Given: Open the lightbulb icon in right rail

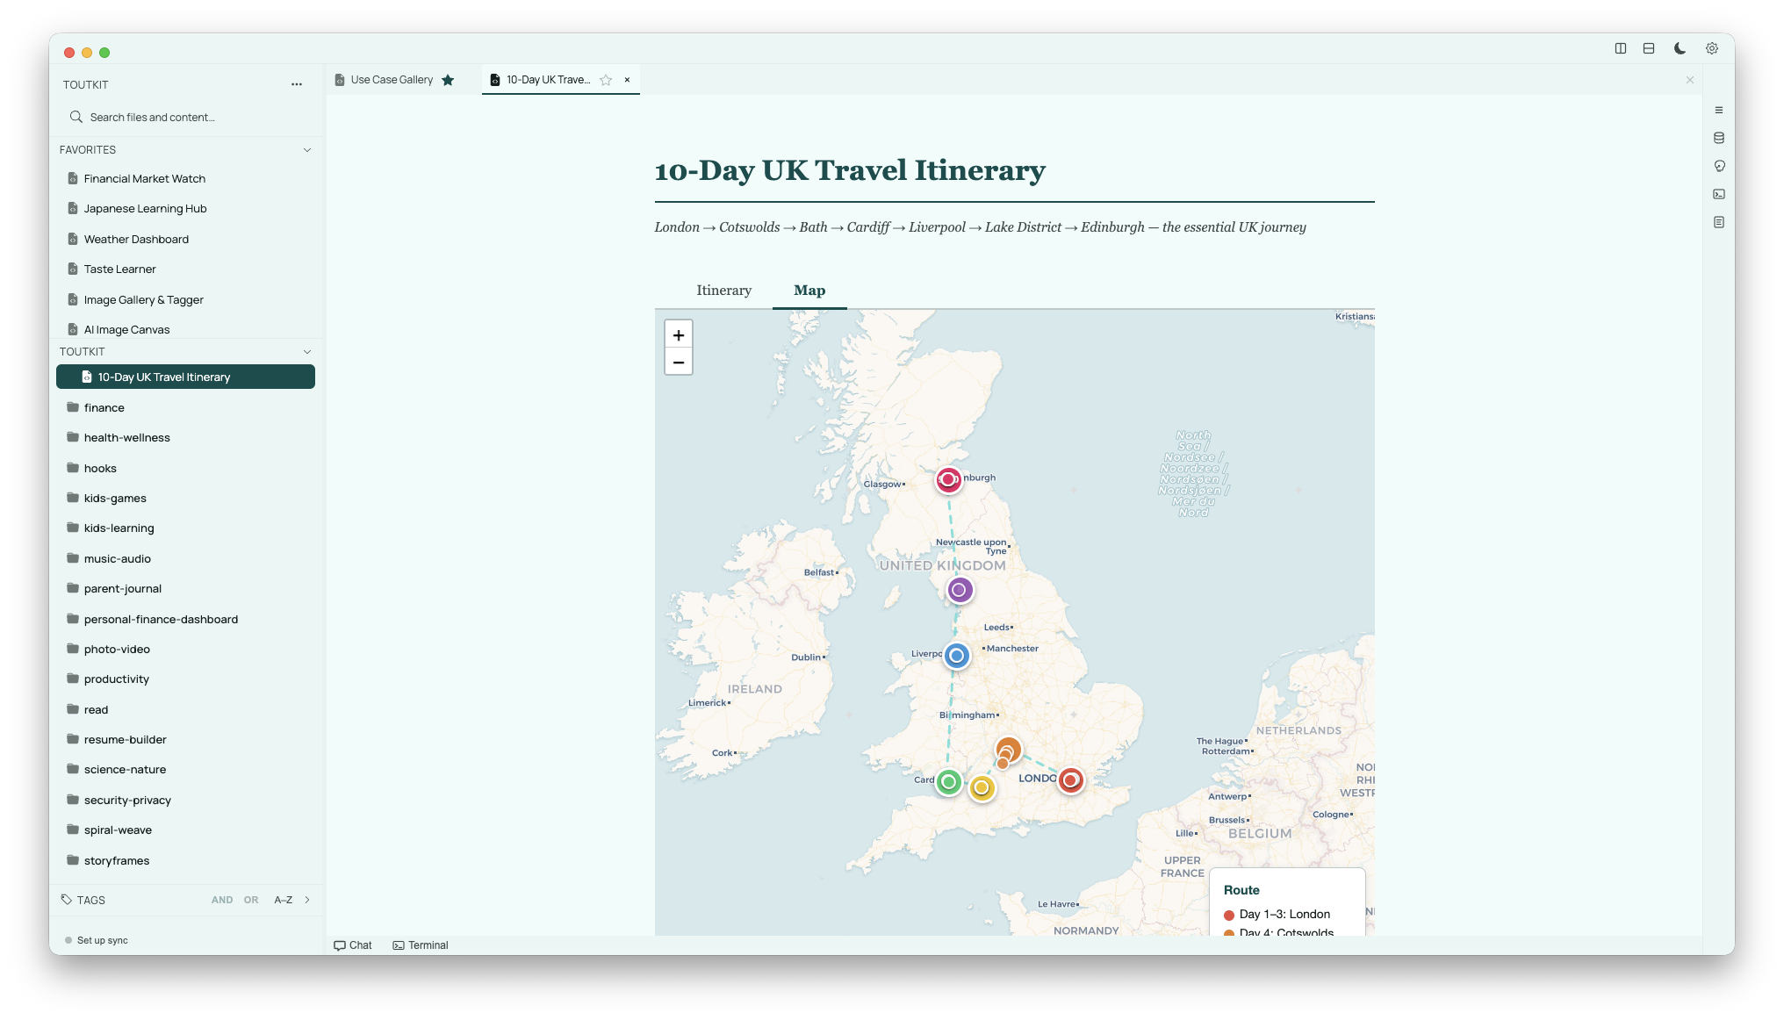Looking at the screenshot, I should pyautogui.click(x=1719, y=166).
